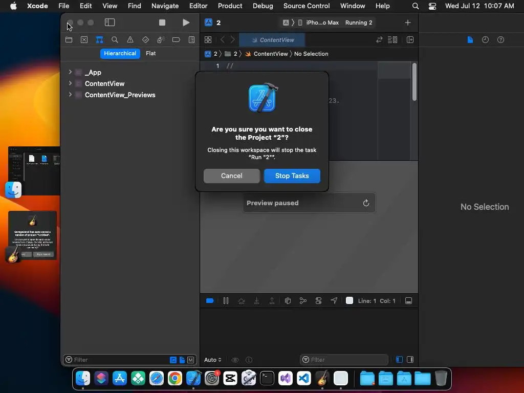Open the Test navigator diamond icon
This screenshot has width=524, height=393.
(145, 40)
